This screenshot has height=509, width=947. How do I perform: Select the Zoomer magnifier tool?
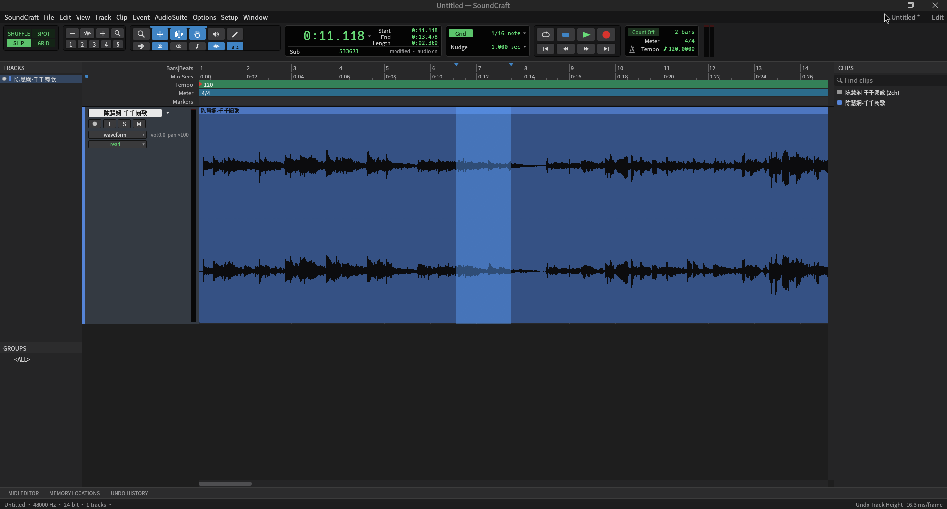pyautogui.click(x=141, y=34)
